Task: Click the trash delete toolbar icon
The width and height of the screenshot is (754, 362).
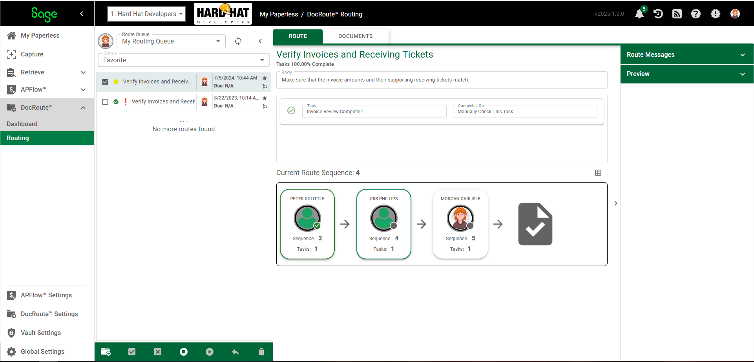Action: 261,352
